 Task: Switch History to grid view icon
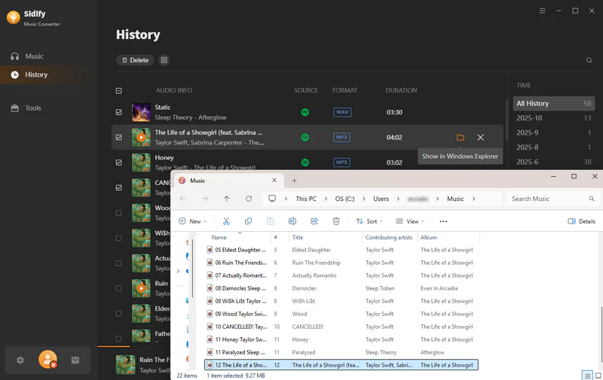tap(164, 60)
